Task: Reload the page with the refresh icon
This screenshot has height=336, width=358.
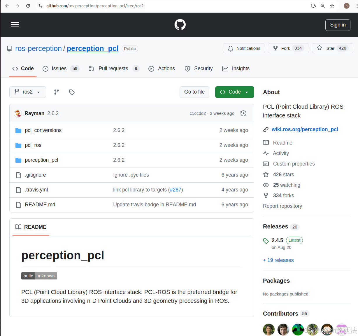Action: coord(28,6)
